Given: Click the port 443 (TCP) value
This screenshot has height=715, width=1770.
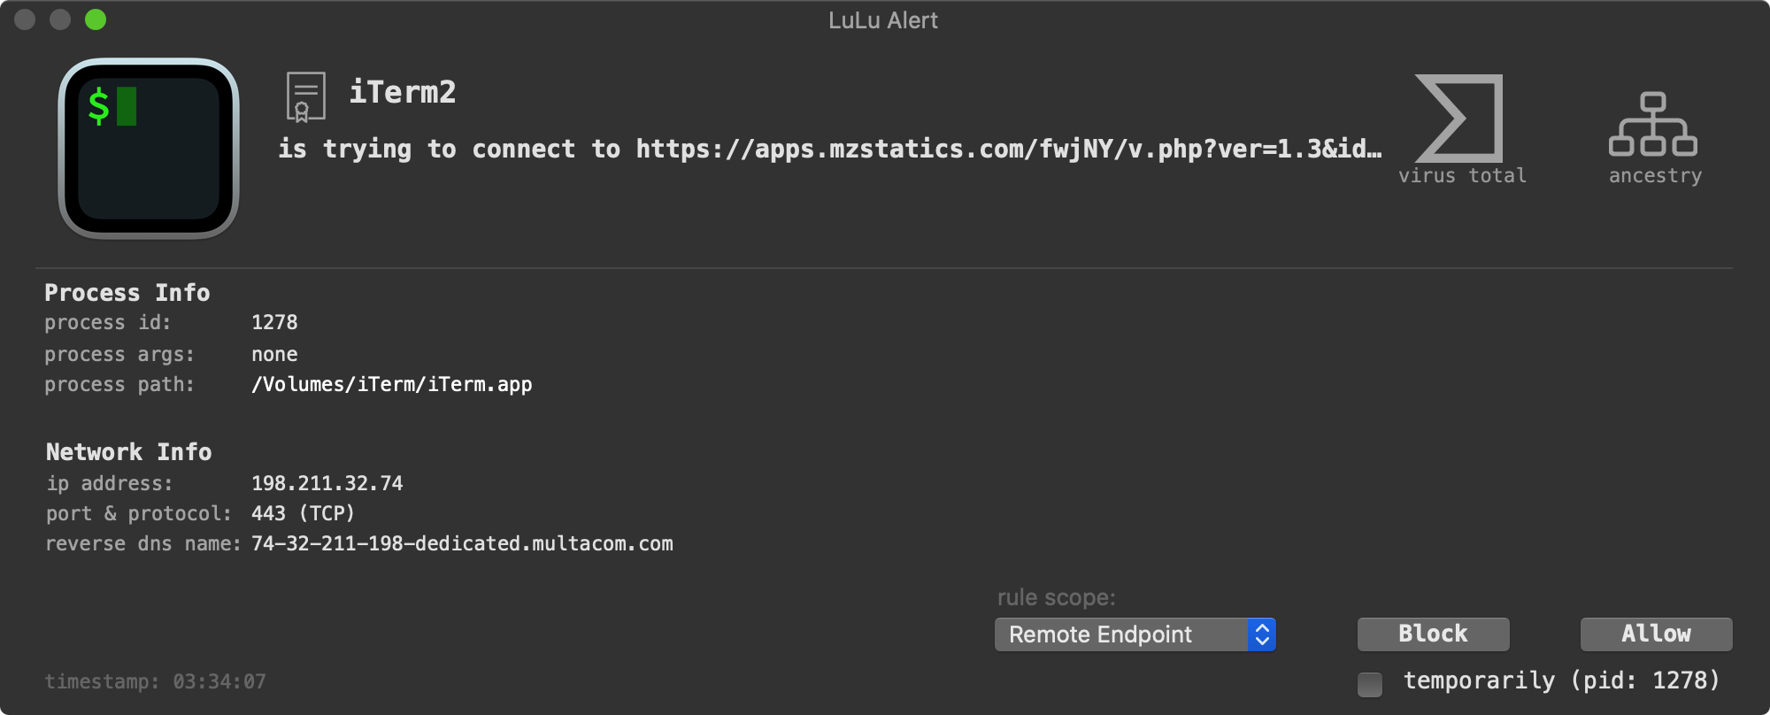Looking at the screenshot, I should [x=303, y=513].
